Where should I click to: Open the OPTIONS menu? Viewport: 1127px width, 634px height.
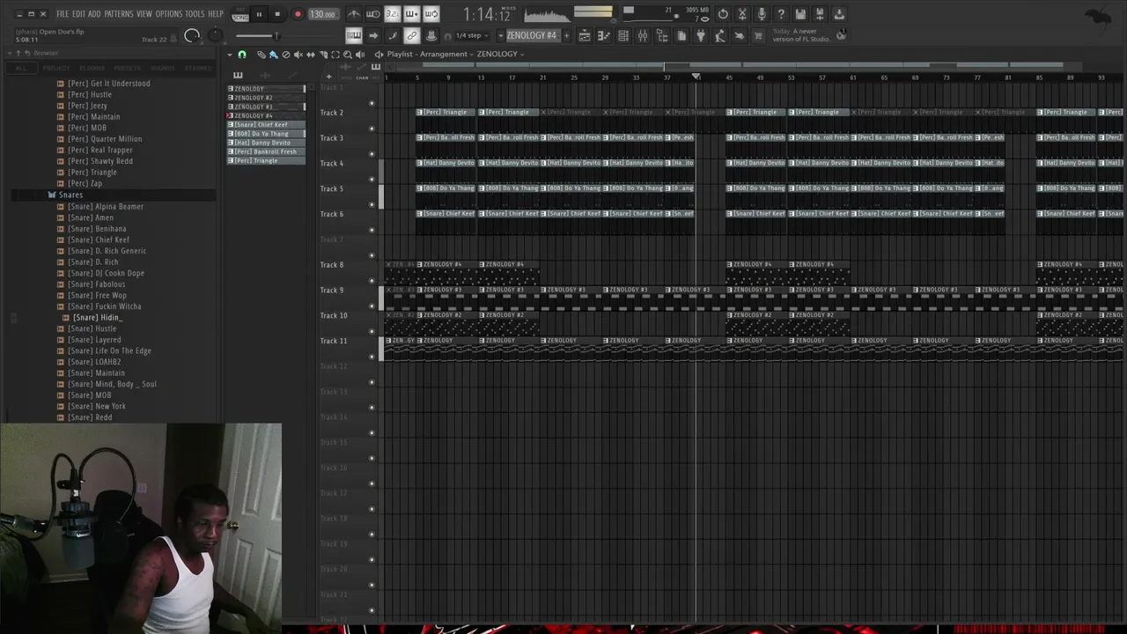point(169,14)
